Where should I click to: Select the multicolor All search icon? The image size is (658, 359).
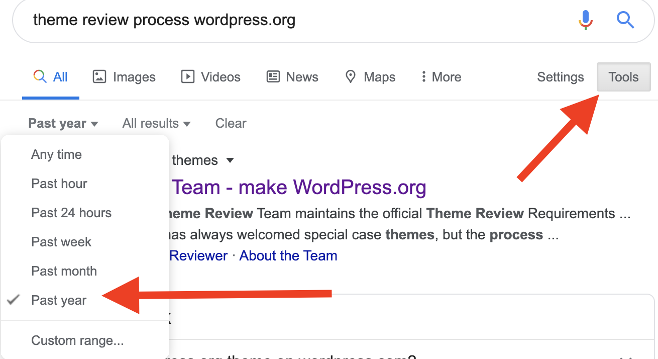click(x=40, y=77)
